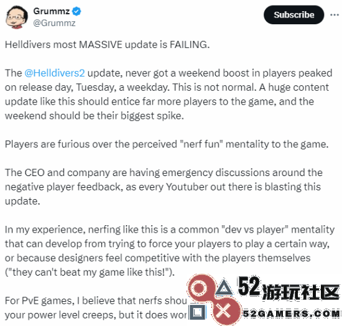The image size is (342, 326).
Task: Click the line 'weekend should be their biggest spike'
Action: (x=95, y=116)
